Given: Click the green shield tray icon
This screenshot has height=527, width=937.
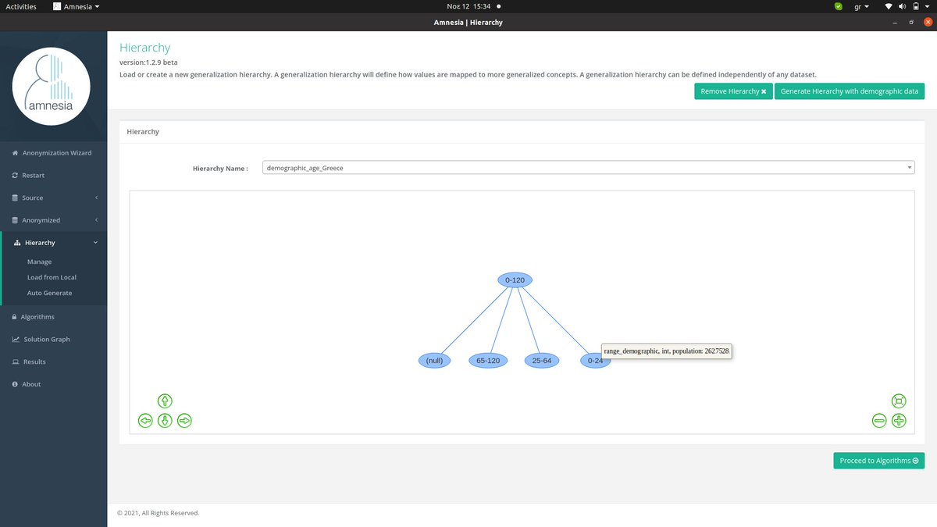Looking at the screenshot, I should pos(839,6).
